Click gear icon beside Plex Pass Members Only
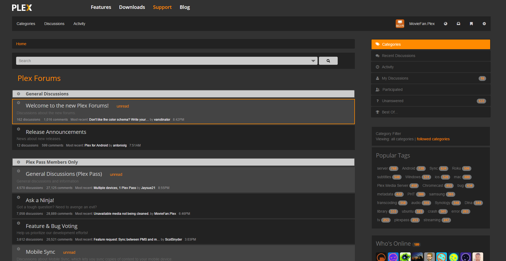506x261 pixels. [x=19, y=162]
